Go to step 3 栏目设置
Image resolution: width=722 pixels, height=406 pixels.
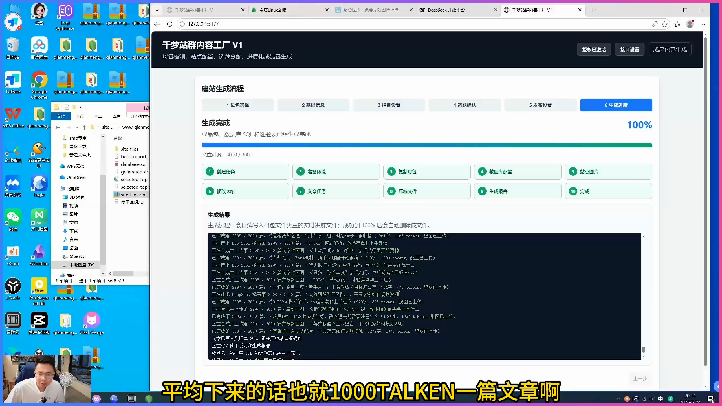coord(389,105)
